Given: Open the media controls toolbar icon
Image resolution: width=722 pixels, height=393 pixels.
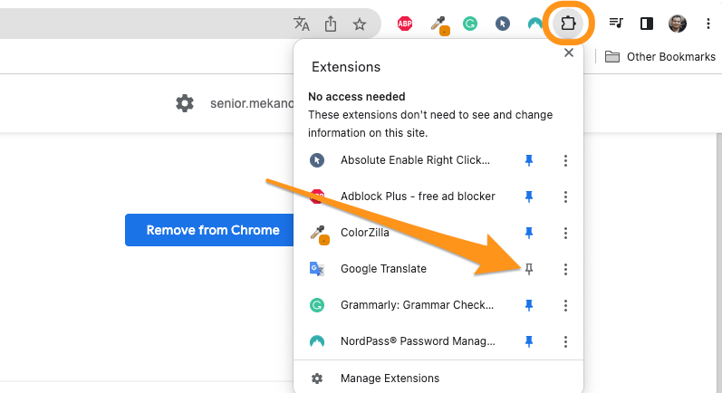Looking at the screenshot, I should tap(616, 23).
